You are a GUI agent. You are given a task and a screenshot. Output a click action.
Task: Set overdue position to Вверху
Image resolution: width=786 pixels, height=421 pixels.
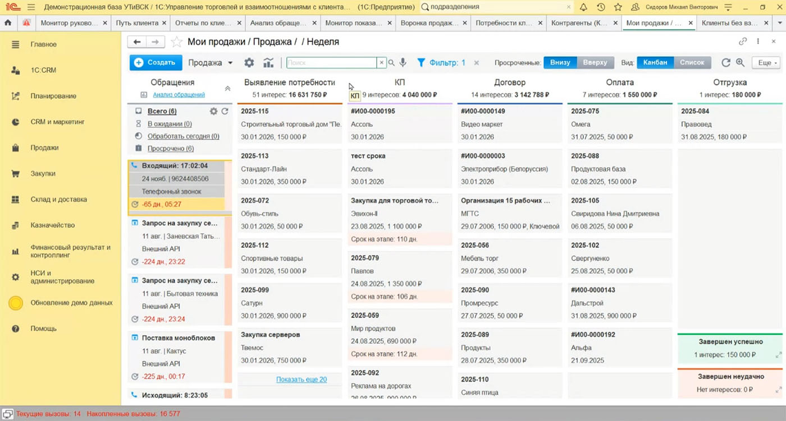[x=595, y=63]
